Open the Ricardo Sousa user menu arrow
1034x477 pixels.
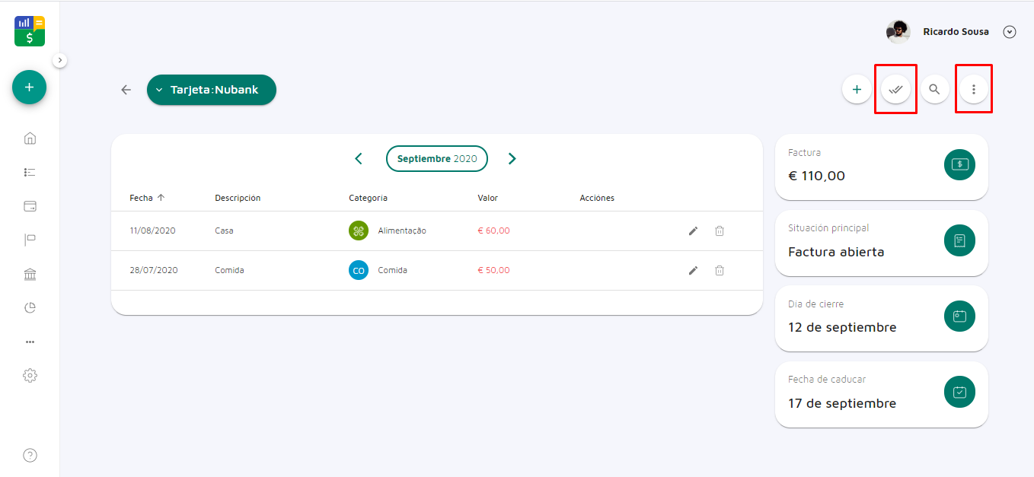1010,32
